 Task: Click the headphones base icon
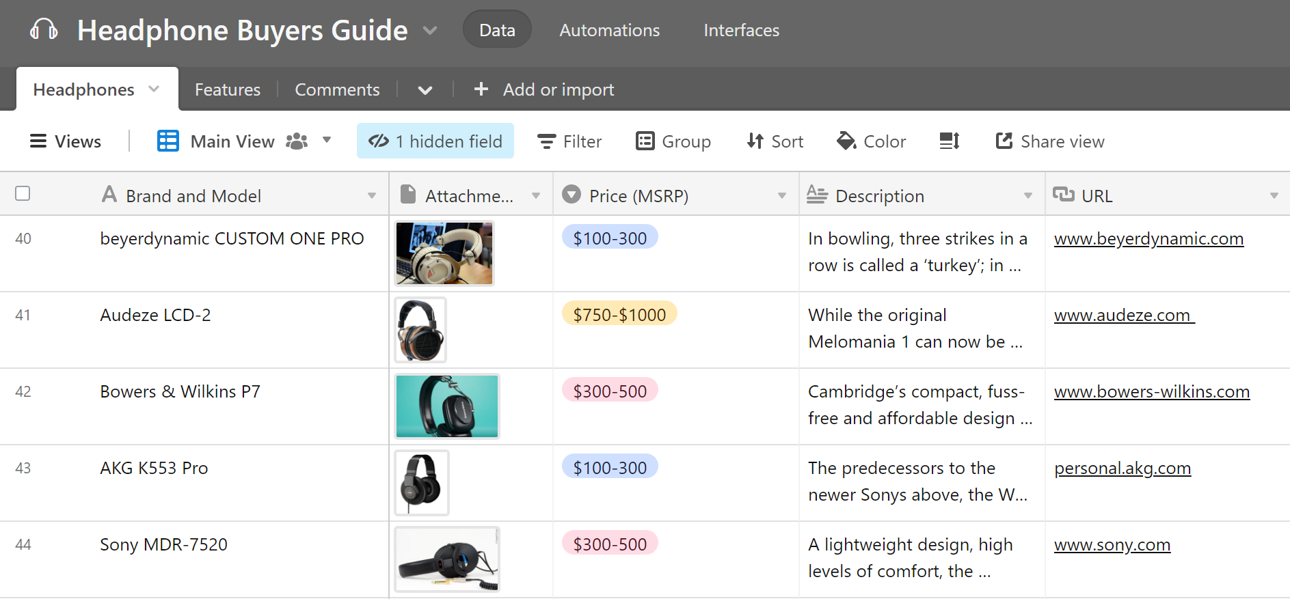tap(44, 30)
